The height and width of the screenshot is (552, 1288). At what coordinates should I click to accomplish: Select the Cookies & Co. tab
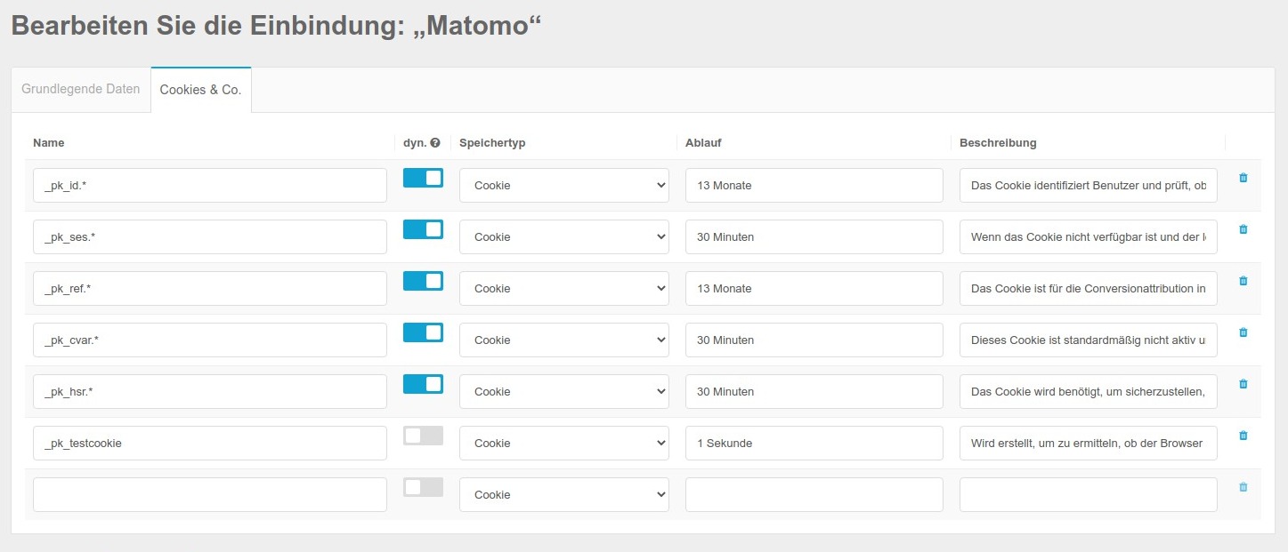click(200, 91)
